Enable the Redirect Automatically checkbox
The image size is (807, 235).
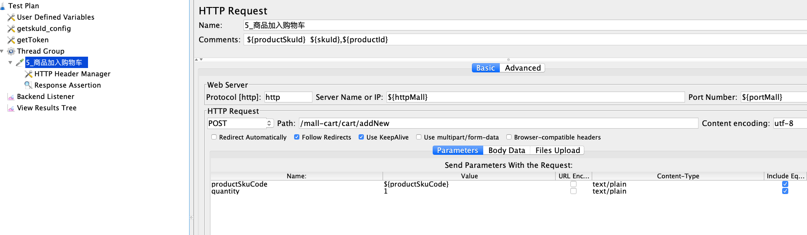tap(214, 137)
